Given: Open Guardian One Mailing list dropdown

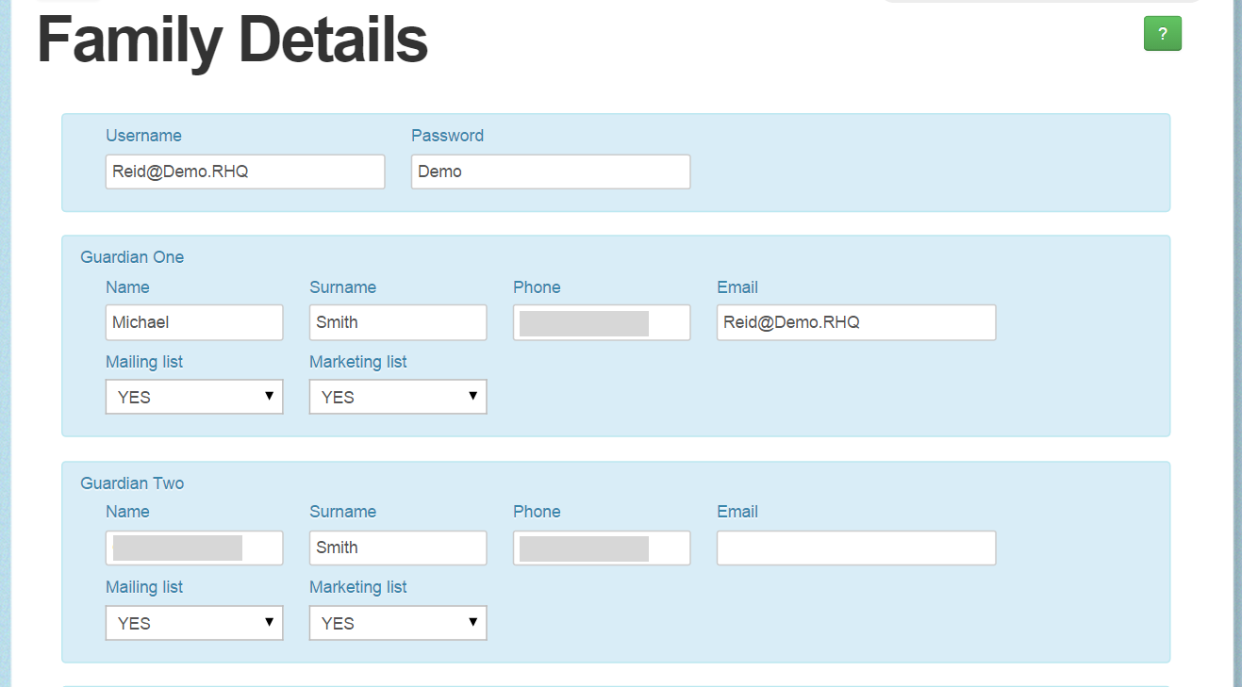Looking at the screenshot, I should click(194, 397).
